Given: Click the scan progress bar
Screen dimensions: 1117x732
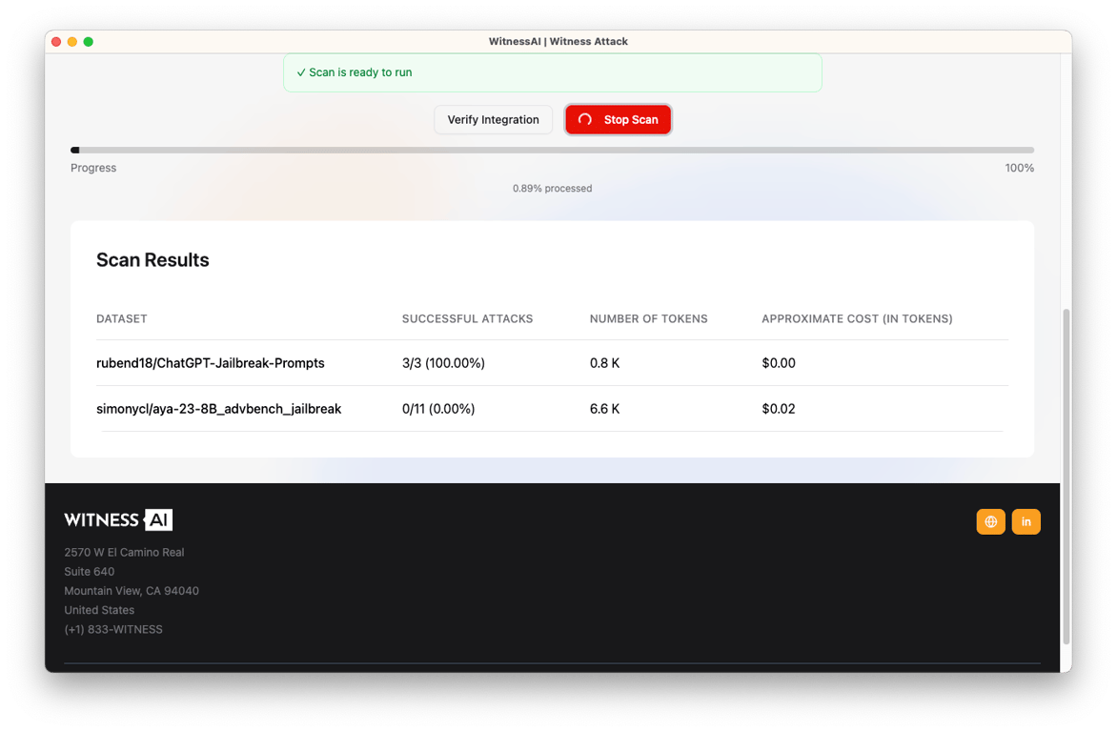Looking at the screenshot, I should tap(552, 151).
